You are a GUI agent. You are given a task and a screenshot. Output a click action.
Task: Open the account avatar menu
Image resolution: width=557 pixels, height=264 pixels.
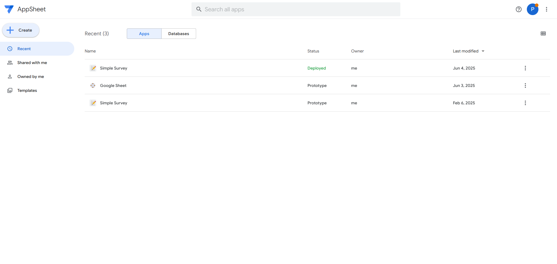tap(532, 9)
